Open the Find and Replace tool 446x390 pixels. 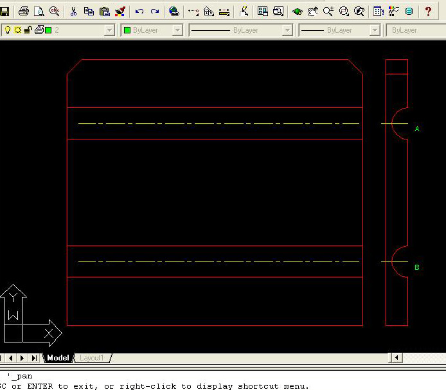pyautogui.click(x=55, y=12)
